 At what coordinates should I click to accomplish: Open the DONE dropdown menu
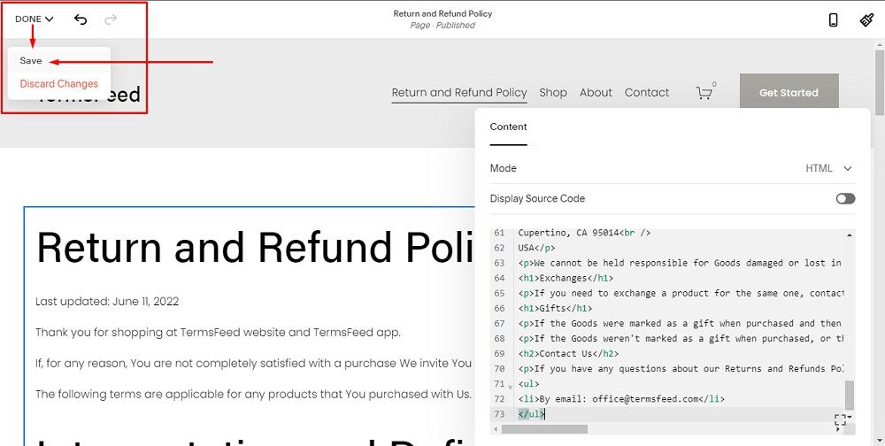point(34,19)
